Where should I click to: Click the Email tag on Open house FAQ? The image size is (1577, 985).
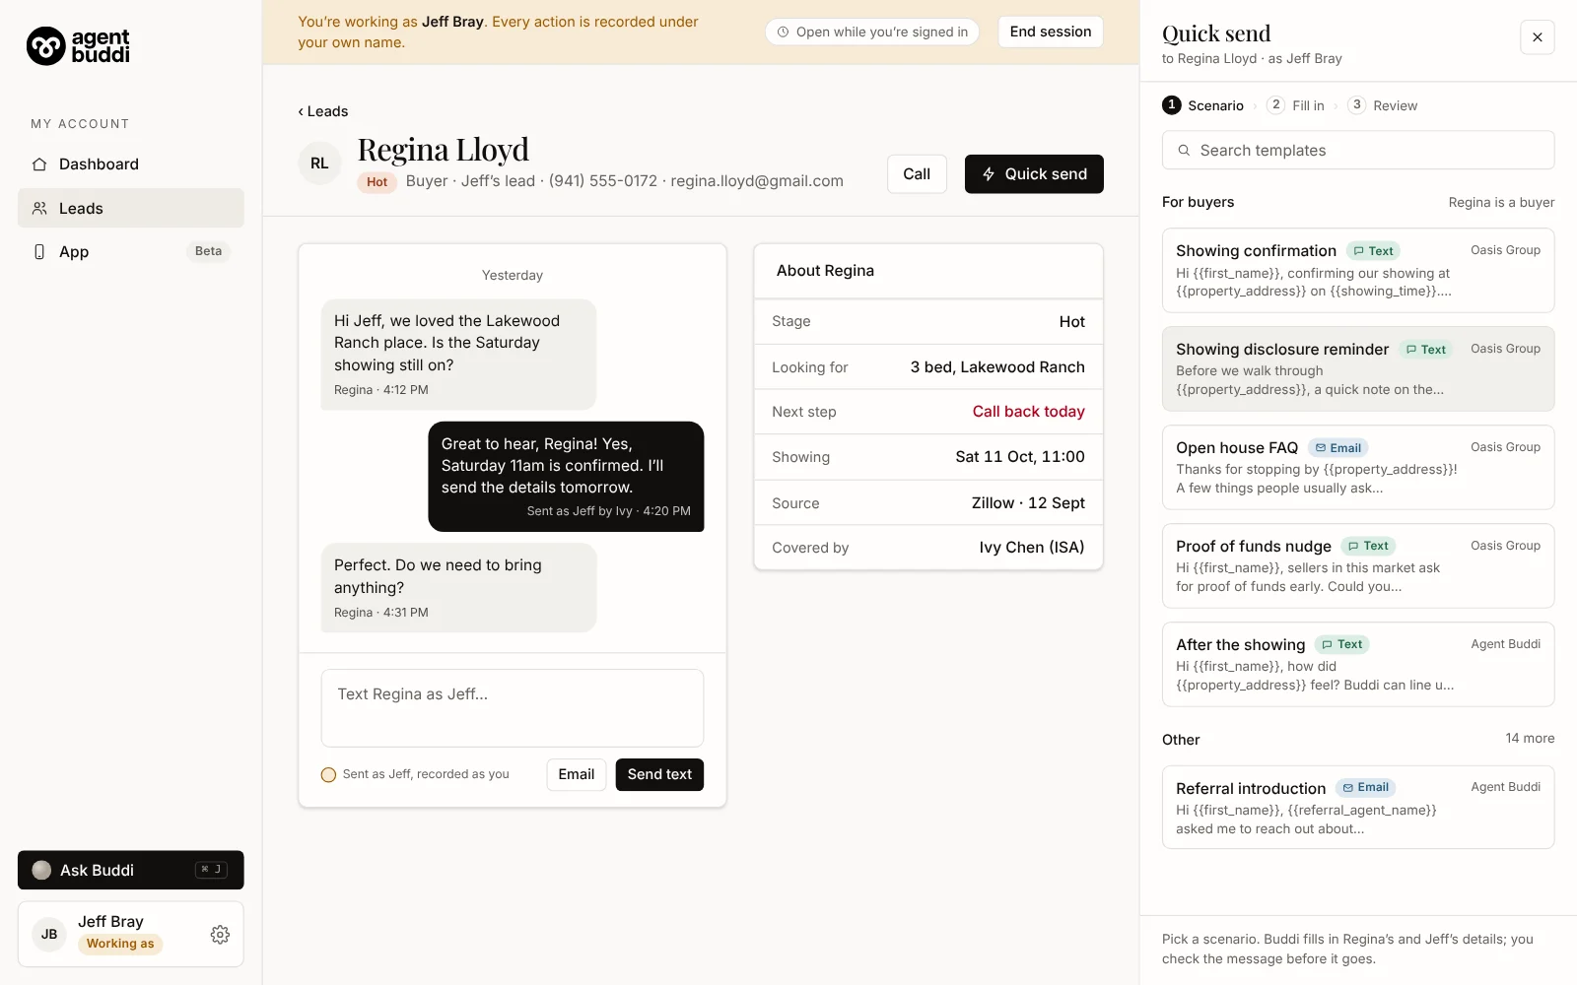[x=1337, y=448]
